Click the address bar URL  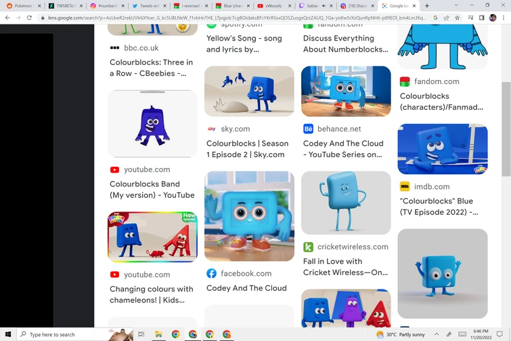pos(237,18)
